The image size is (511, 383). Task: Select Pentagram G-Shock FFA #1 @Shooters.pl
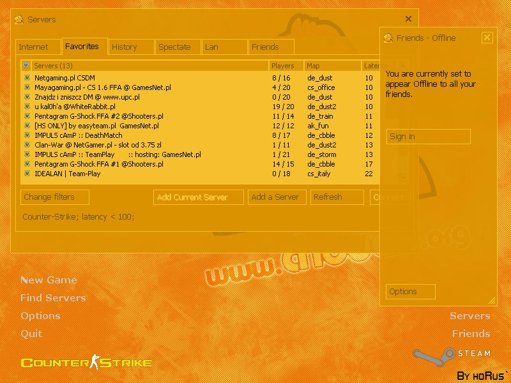point(99,164)
